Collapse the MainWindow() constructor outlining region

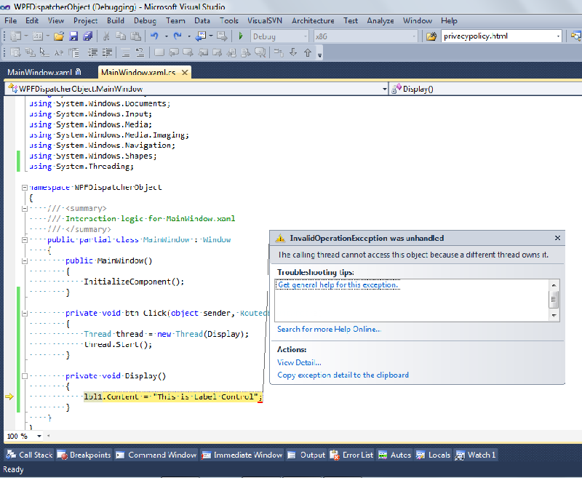click(x=25, y=261)
